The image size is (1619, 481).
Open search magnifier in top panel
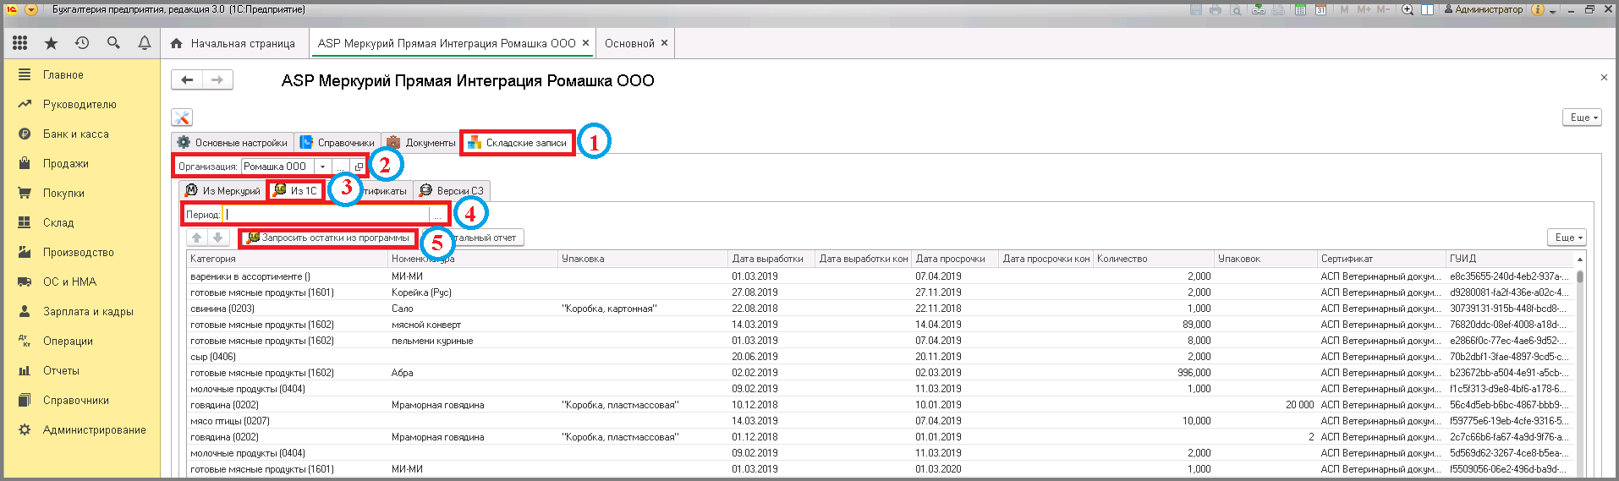(113, 42)
